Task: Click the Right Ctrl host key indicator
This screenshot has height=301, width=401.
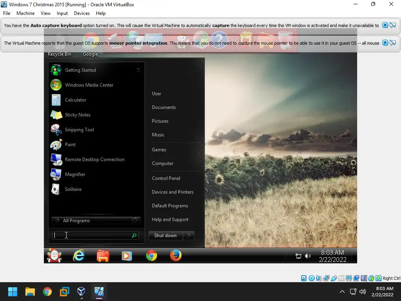Action: (391, 278)
